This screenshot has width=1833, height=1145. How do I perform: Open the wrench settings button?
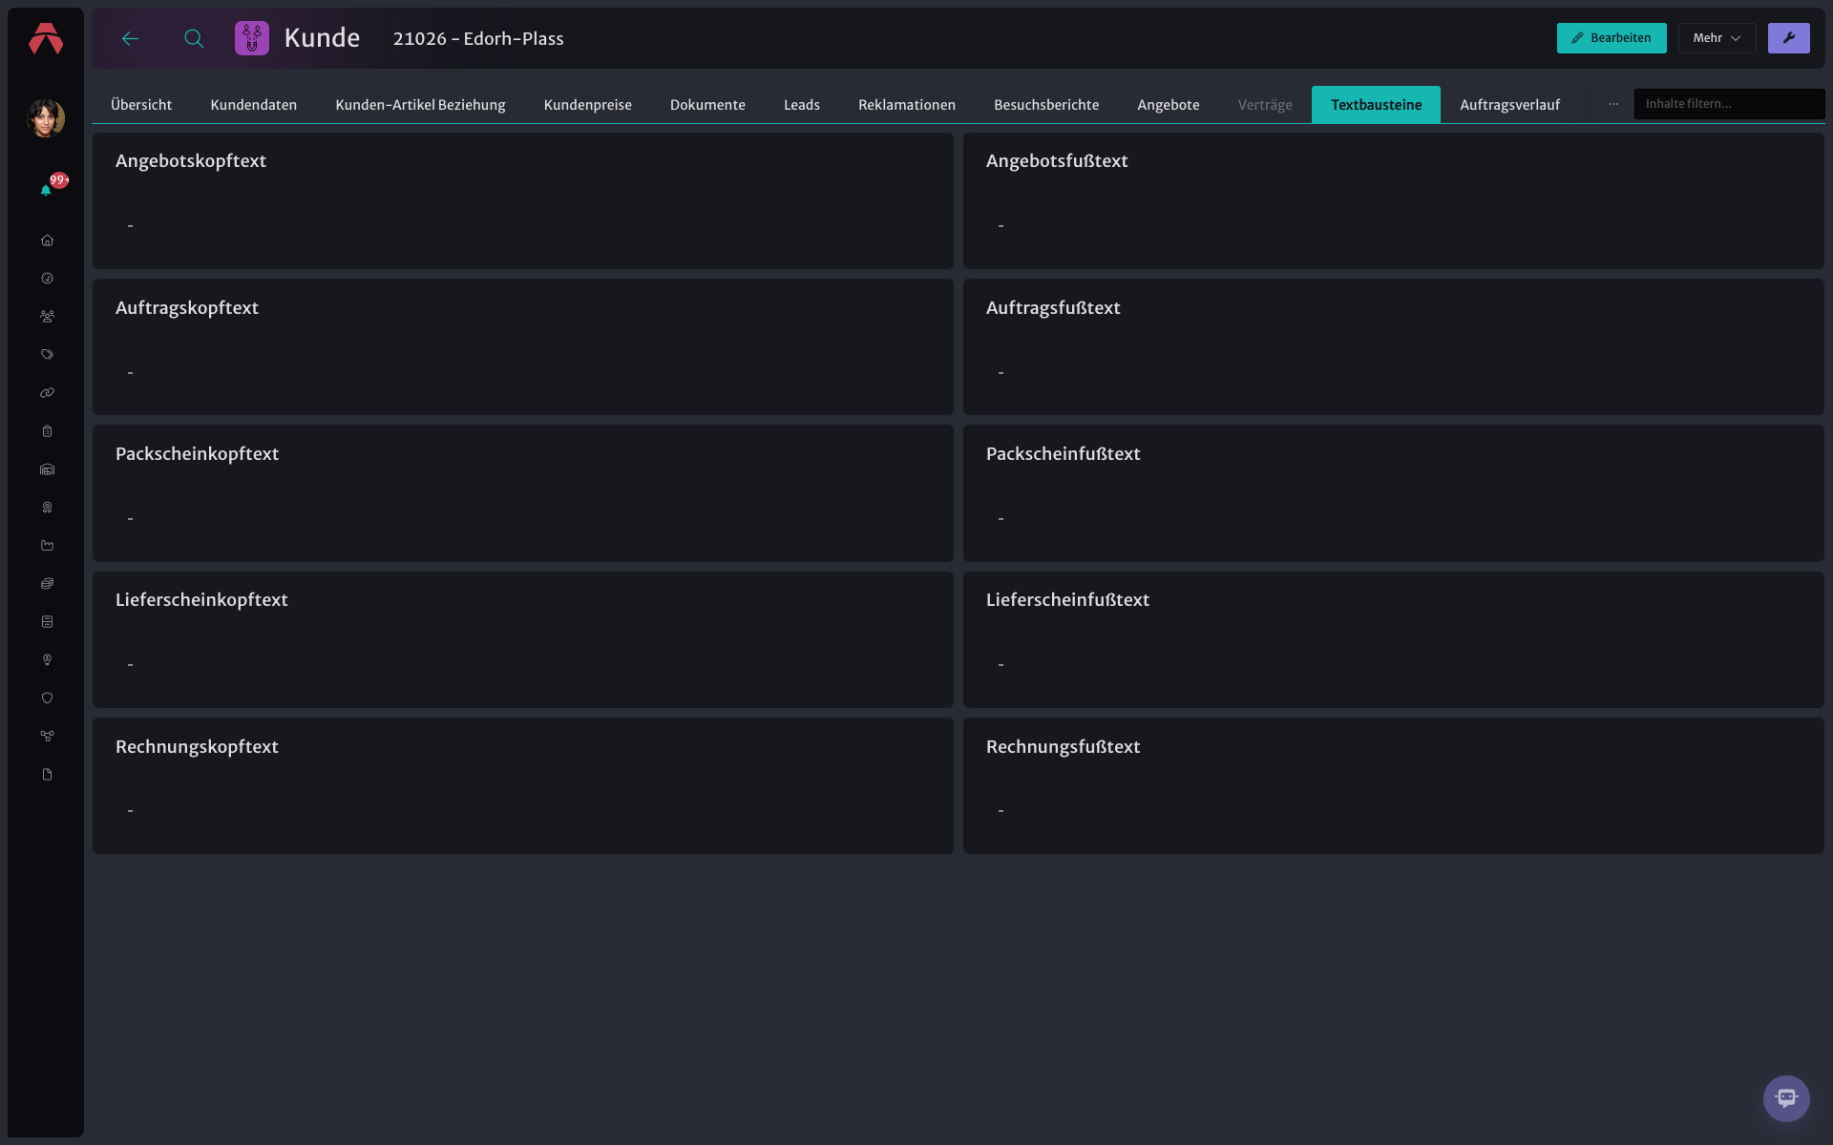(1788, 38)
